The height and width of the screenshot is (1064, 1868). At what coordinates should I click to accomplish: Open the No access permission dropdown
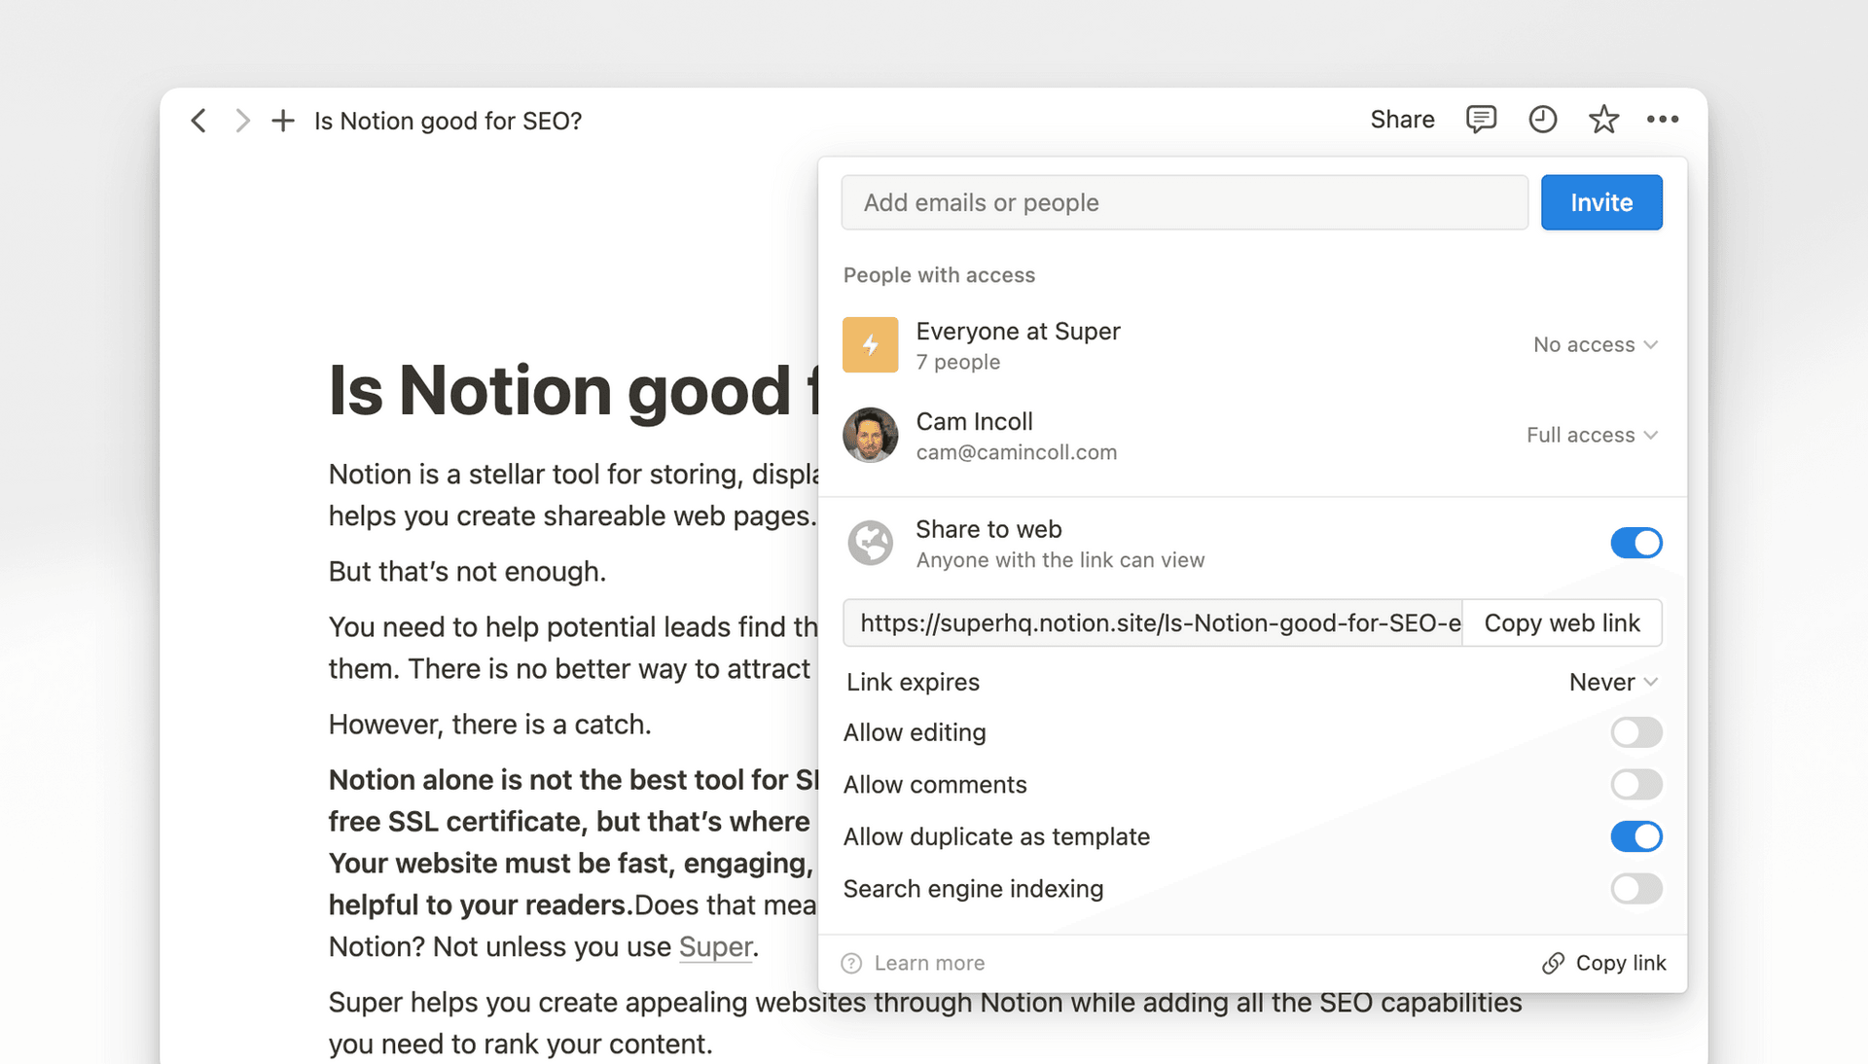[1596, 344]
